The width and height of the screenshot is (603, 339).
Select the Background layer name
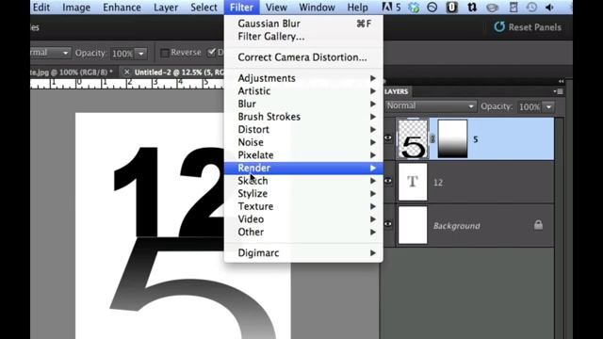(456, 226)
